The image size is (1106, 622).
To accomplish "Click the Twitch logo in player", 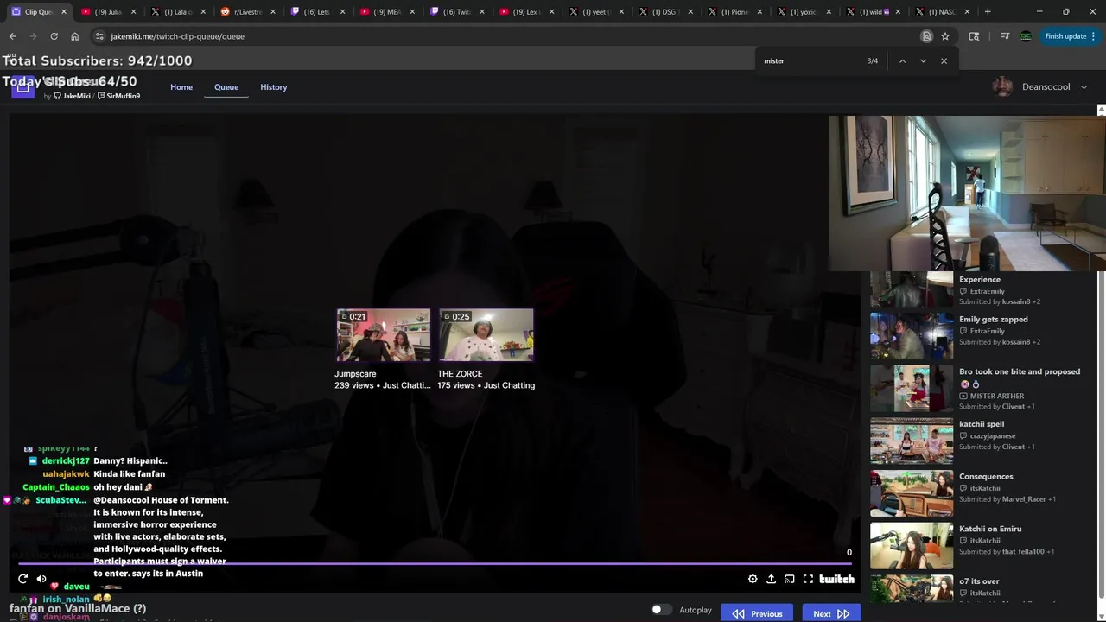I will (x=836, y=579).
